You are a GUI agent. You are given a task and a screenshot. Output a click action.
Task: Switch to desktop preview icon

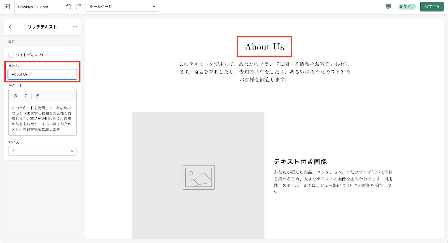[388, 7]
